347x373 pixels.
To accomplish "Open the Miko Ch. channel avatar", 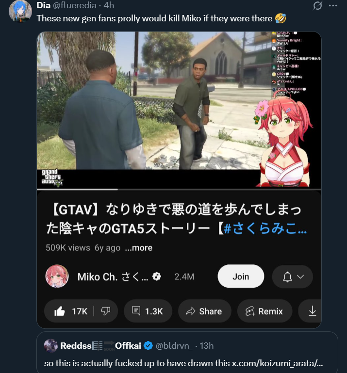I will click(57, 276).
